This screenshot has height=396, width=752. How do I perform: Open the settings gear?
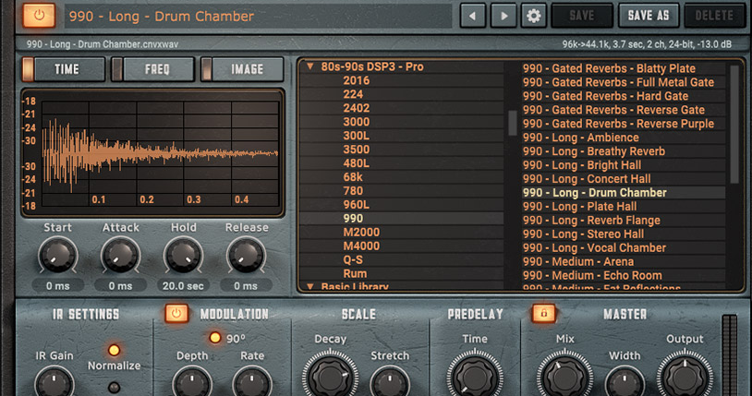(532, 16)
